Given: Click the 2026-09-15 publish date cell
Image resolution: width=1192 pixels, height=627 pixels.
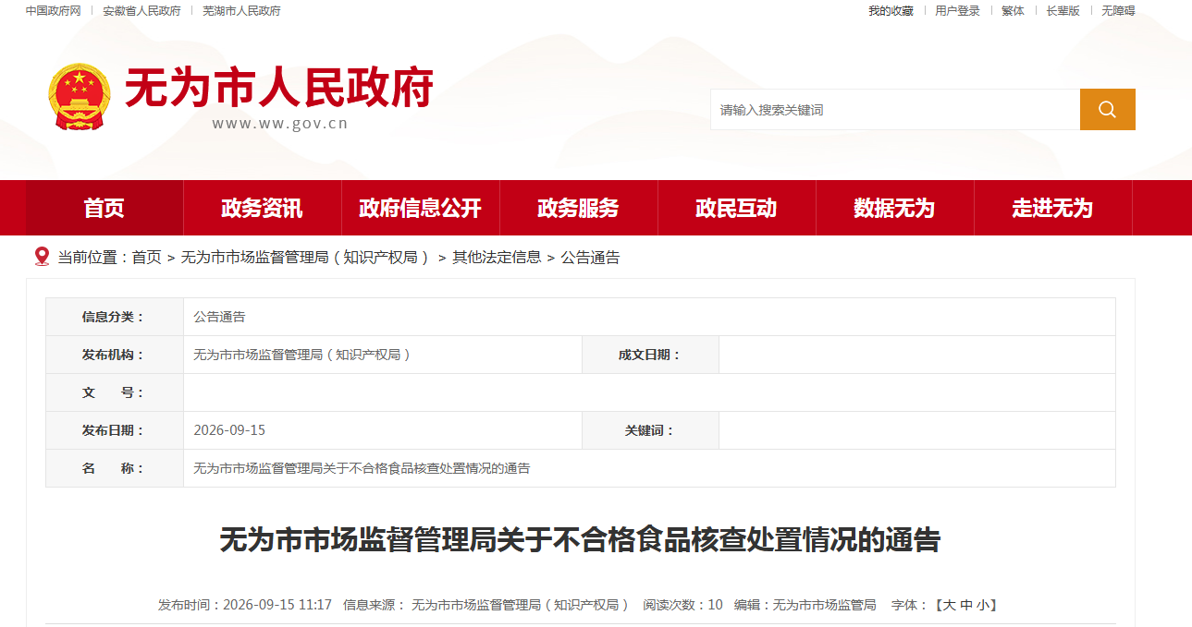Looking at the screenshot, I should pyautogui.click(x=382, y=430).
